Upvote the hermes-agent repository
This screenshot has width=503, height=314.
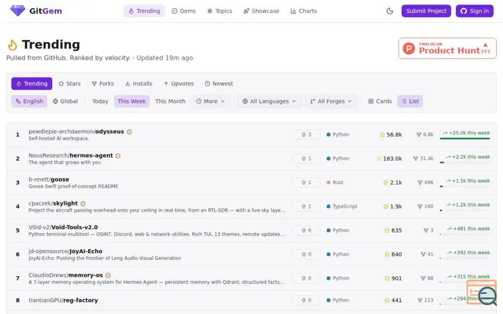pos(306,159)
